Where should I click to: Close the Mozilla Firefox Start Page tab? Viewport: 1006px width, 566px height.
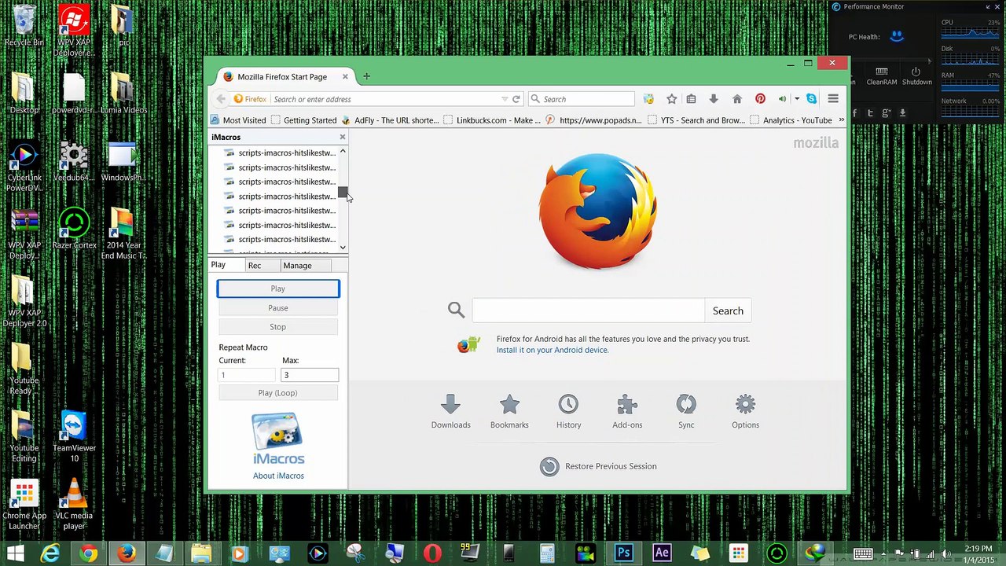(x=345, y=76)
